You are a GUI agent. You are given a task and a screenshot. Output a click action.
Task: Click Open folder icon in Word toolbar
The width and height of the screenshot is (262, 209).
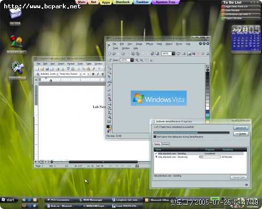pos(42,69)
